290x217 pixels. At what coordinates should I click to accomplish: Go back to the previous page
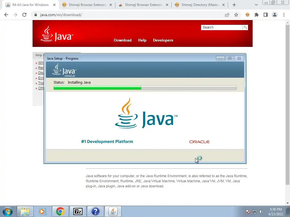click(x=6, y=15)
